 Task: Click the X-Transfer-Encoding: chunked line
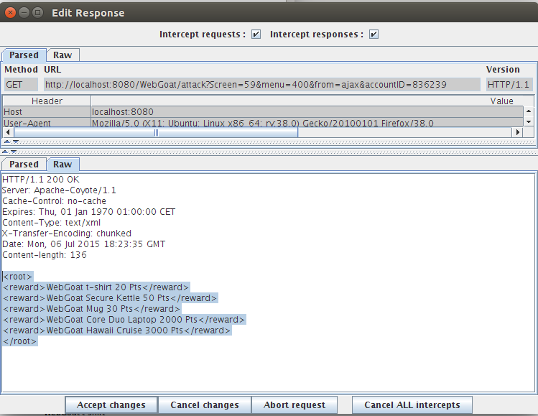(67, 234)
